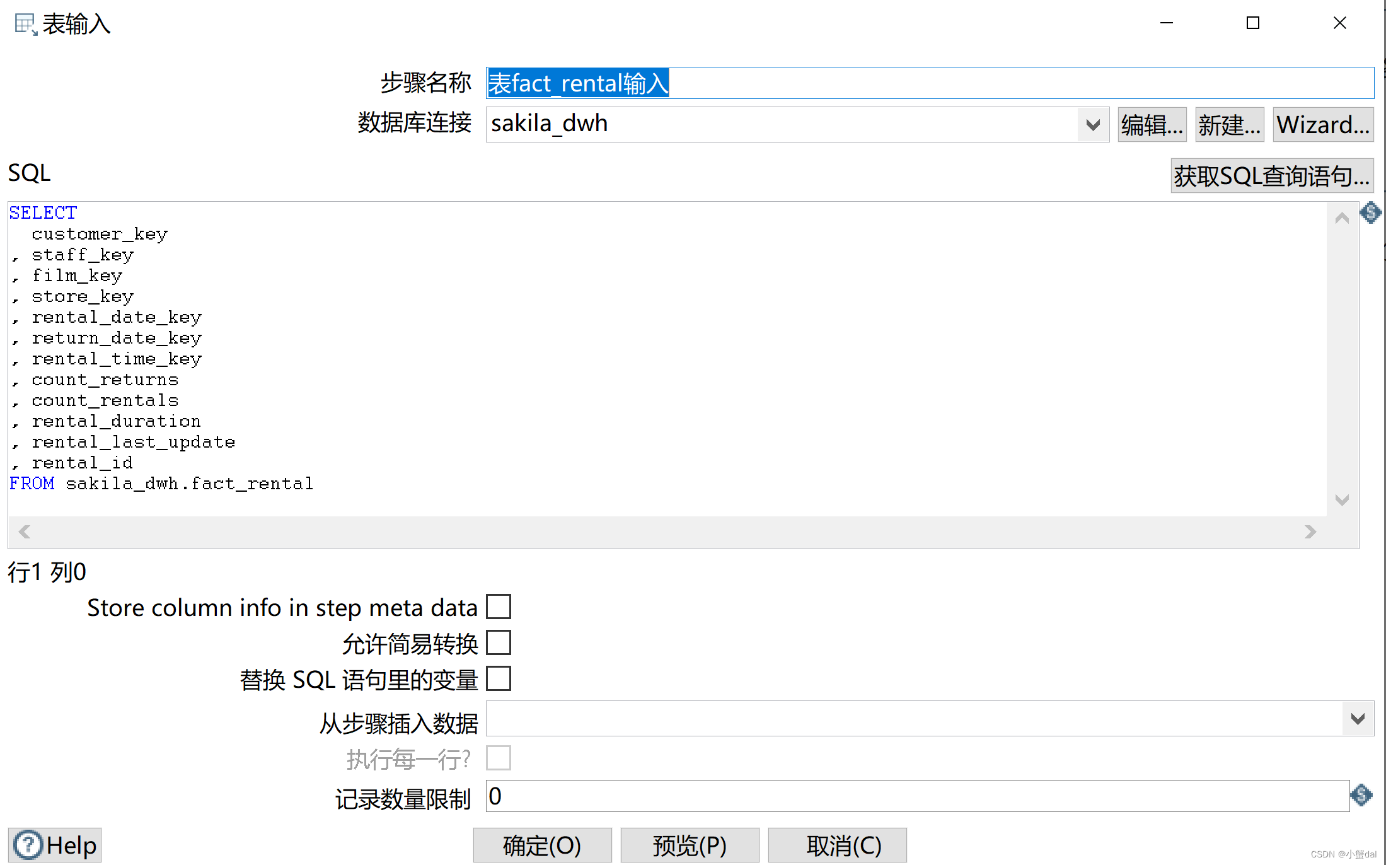This screenshot has height=865, width=1386.
Task: Click the horizontal scroll left arrow
Action: [x=25, y=531]
